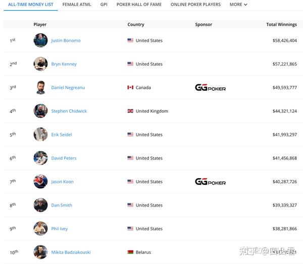Click the United States flag beside Justin Bonomo
Screen dimensions: 303x264
pos(130,40)
